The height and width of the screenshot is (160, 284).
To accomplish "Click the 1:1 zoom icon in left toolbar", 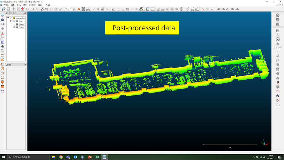I will [3, 24].
